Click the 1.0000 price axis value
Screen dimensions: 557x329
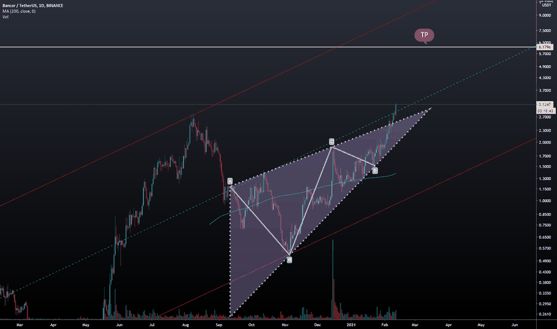tap(544, 200)
